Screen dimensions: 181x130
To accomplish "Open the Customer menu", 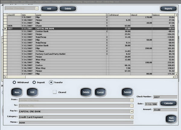I will (x=66, y=2).
